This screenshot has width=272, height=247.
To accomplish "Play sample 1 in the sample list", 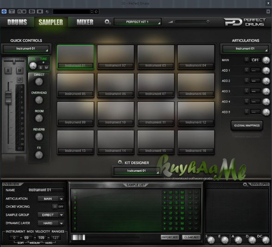I will (x=165, y=192).
